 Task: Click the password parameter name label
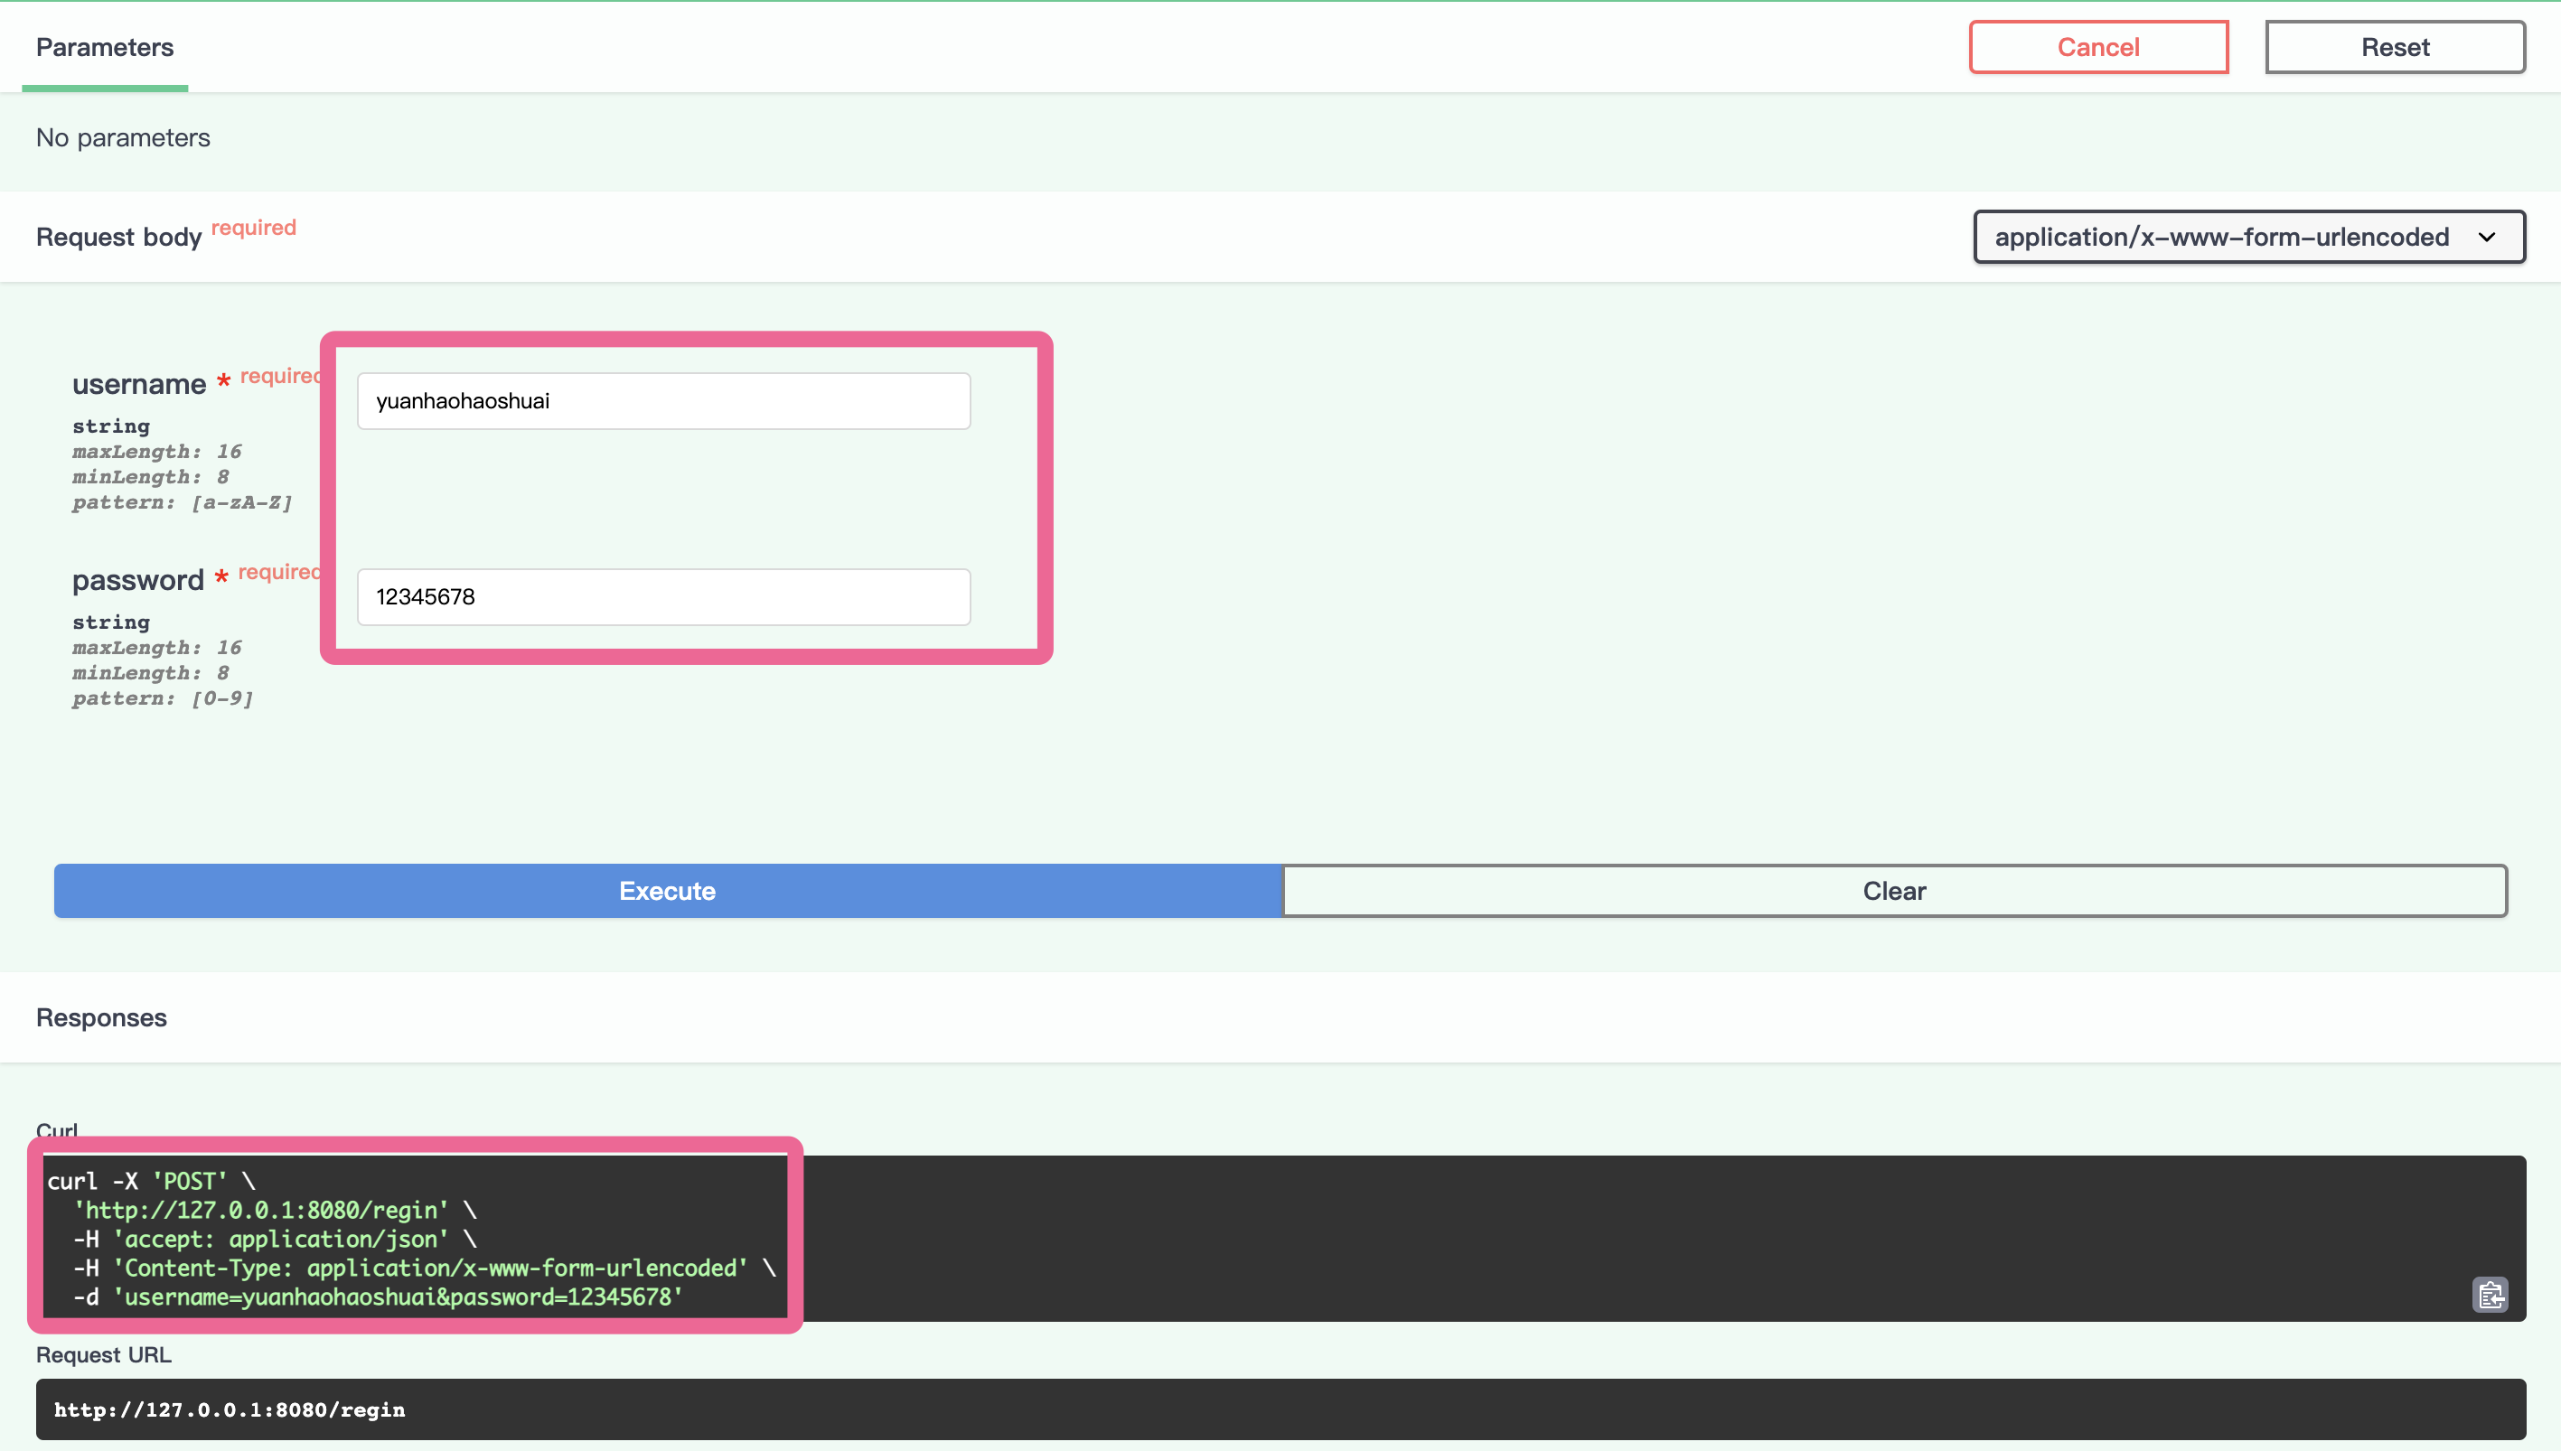137,580
